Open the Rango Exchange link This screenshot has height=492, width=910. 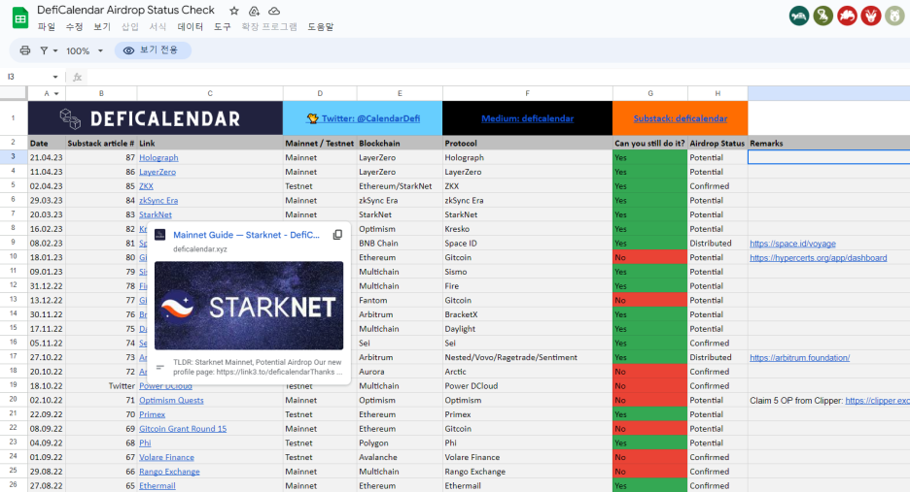[x=169, y=472]
